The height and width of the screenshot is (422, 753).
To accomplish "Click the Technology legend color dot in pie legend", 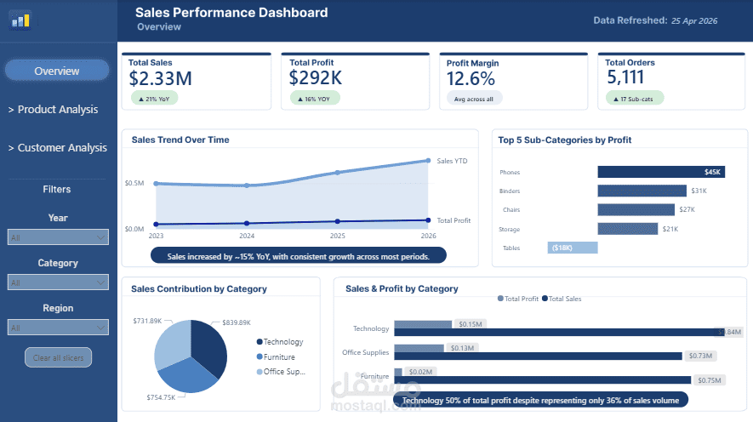I will coord(260,342).
